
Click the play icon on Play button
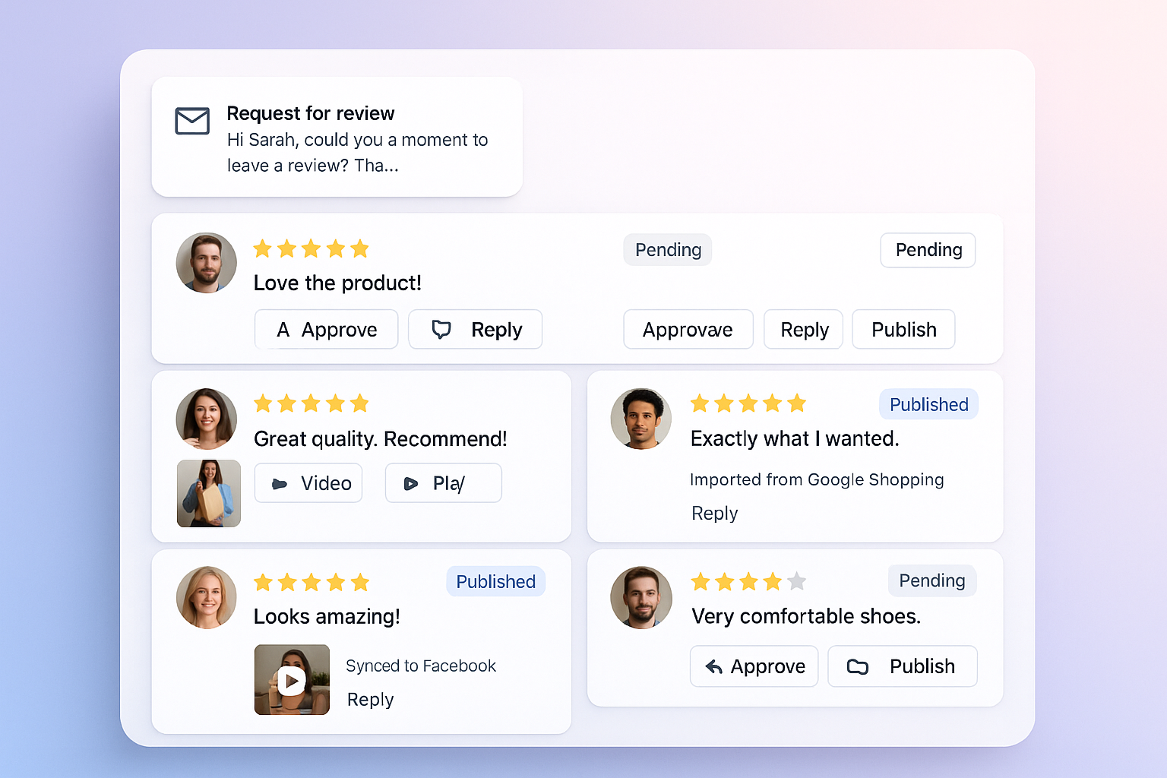coord(411,484)
